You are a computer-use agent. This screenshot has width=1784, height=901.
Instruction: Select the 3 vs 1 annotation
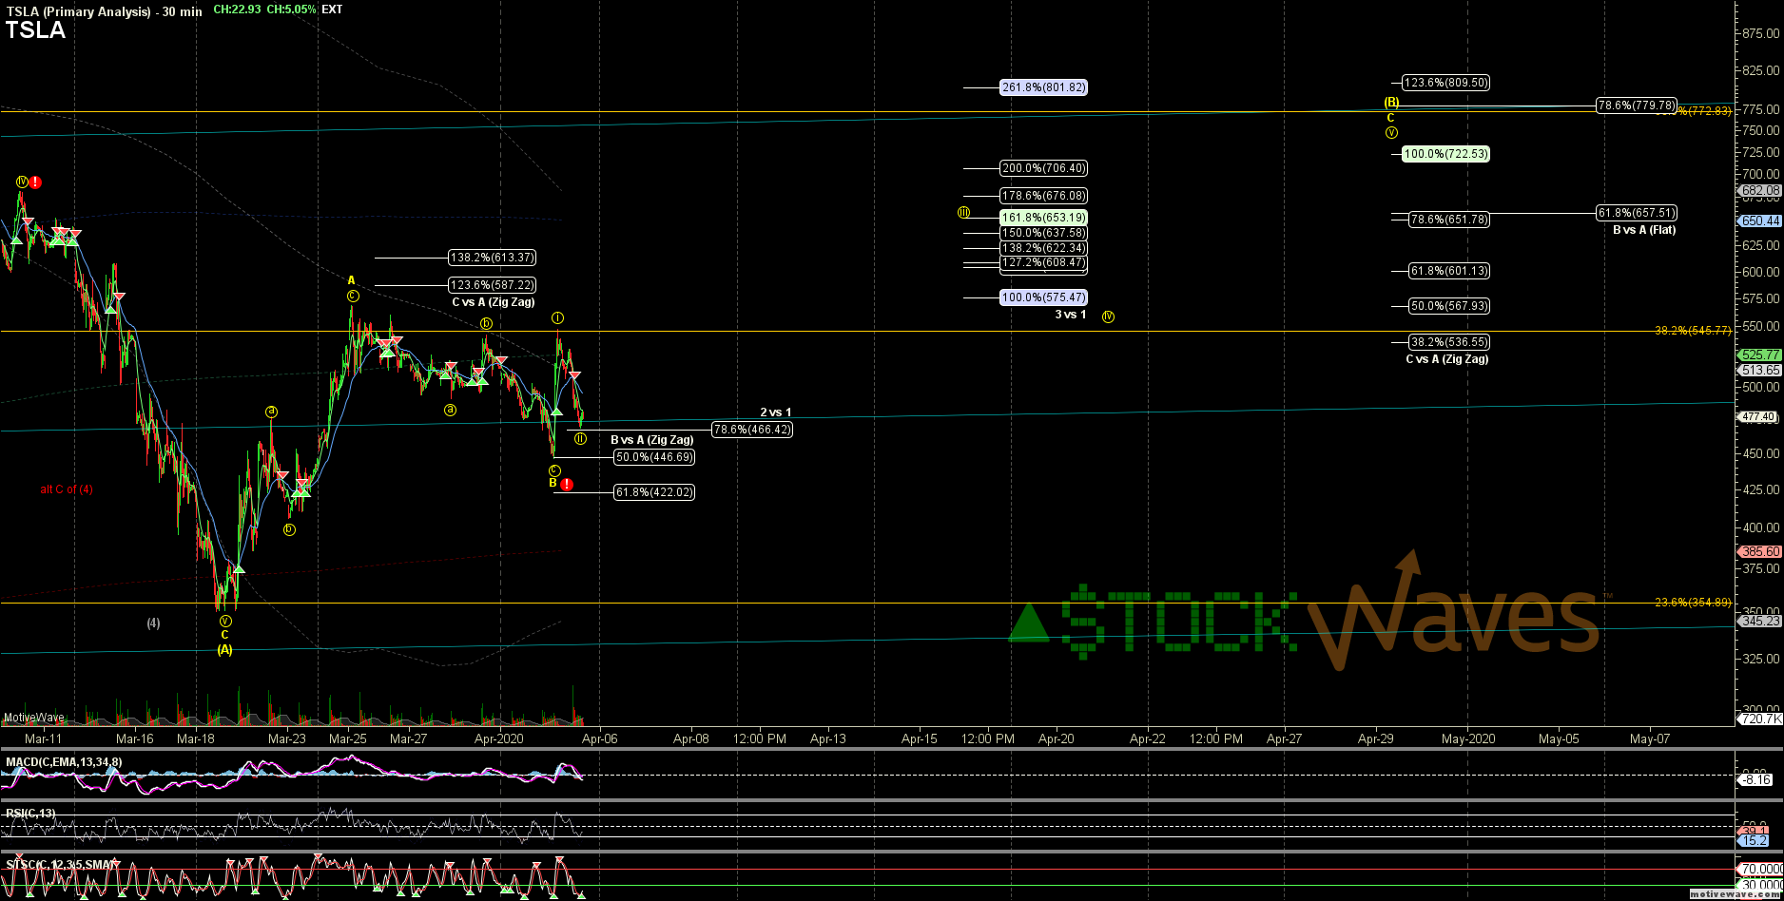pos(1071,315)
